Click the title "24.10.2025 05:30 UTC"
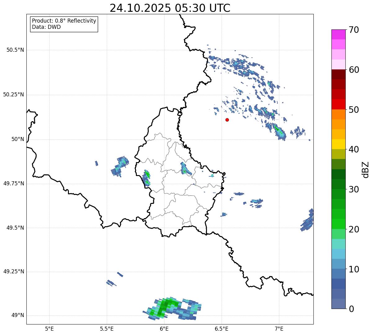This screenshot has width=373, height=335. click(170, 8)
